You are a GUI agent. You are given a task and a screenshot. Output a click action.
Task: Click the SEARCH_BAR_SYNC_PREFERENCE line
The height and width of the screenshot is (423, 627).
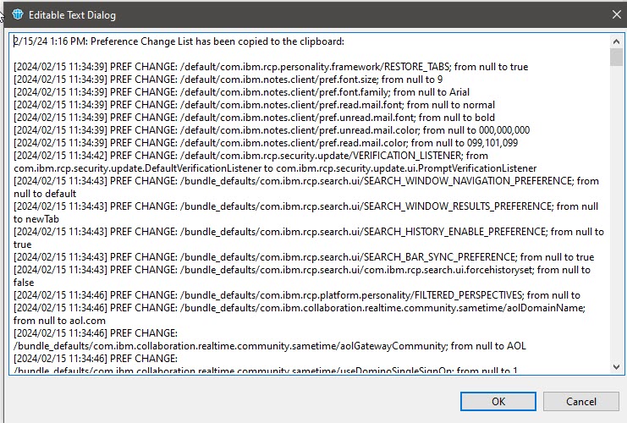[304, 257]
